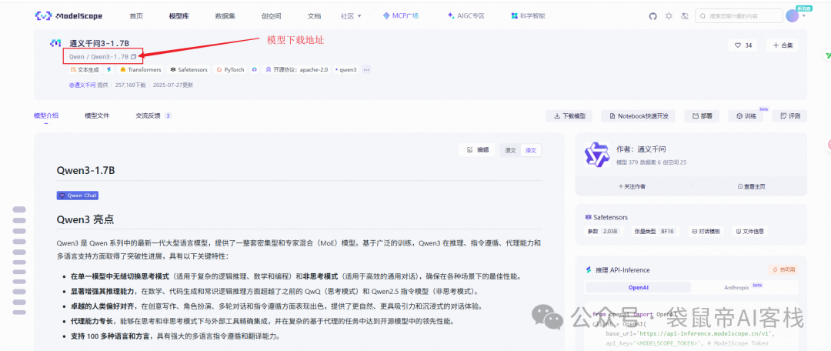The image size is (831, 351).
Task: Open the ModelScope logo home link
Action: point(69,16)
